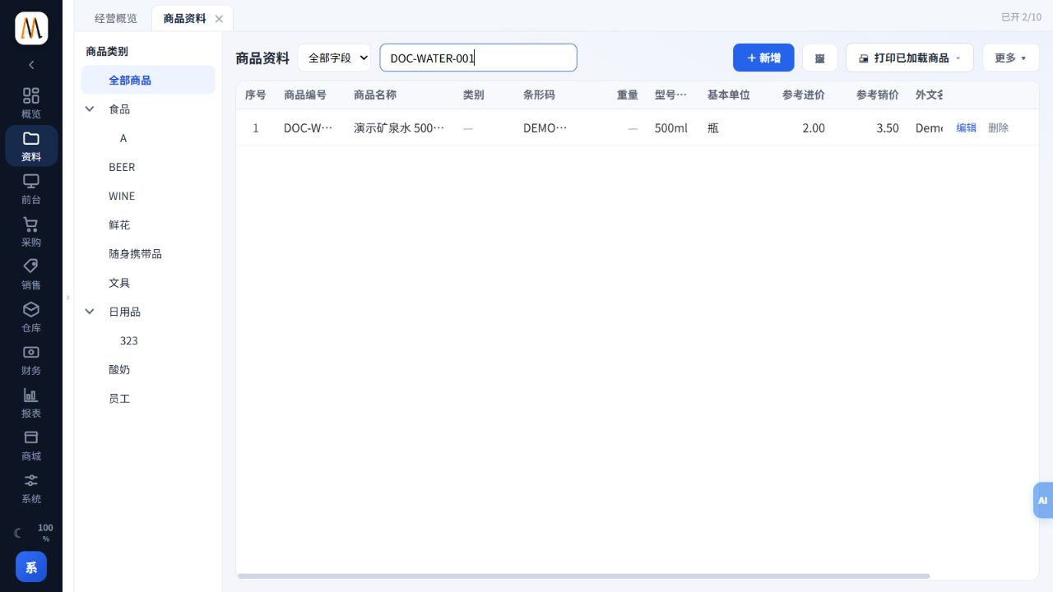Open the 仓库 box sidebar icon
This screenshot has width=1053, height=592.
click(x=31, y=317)
